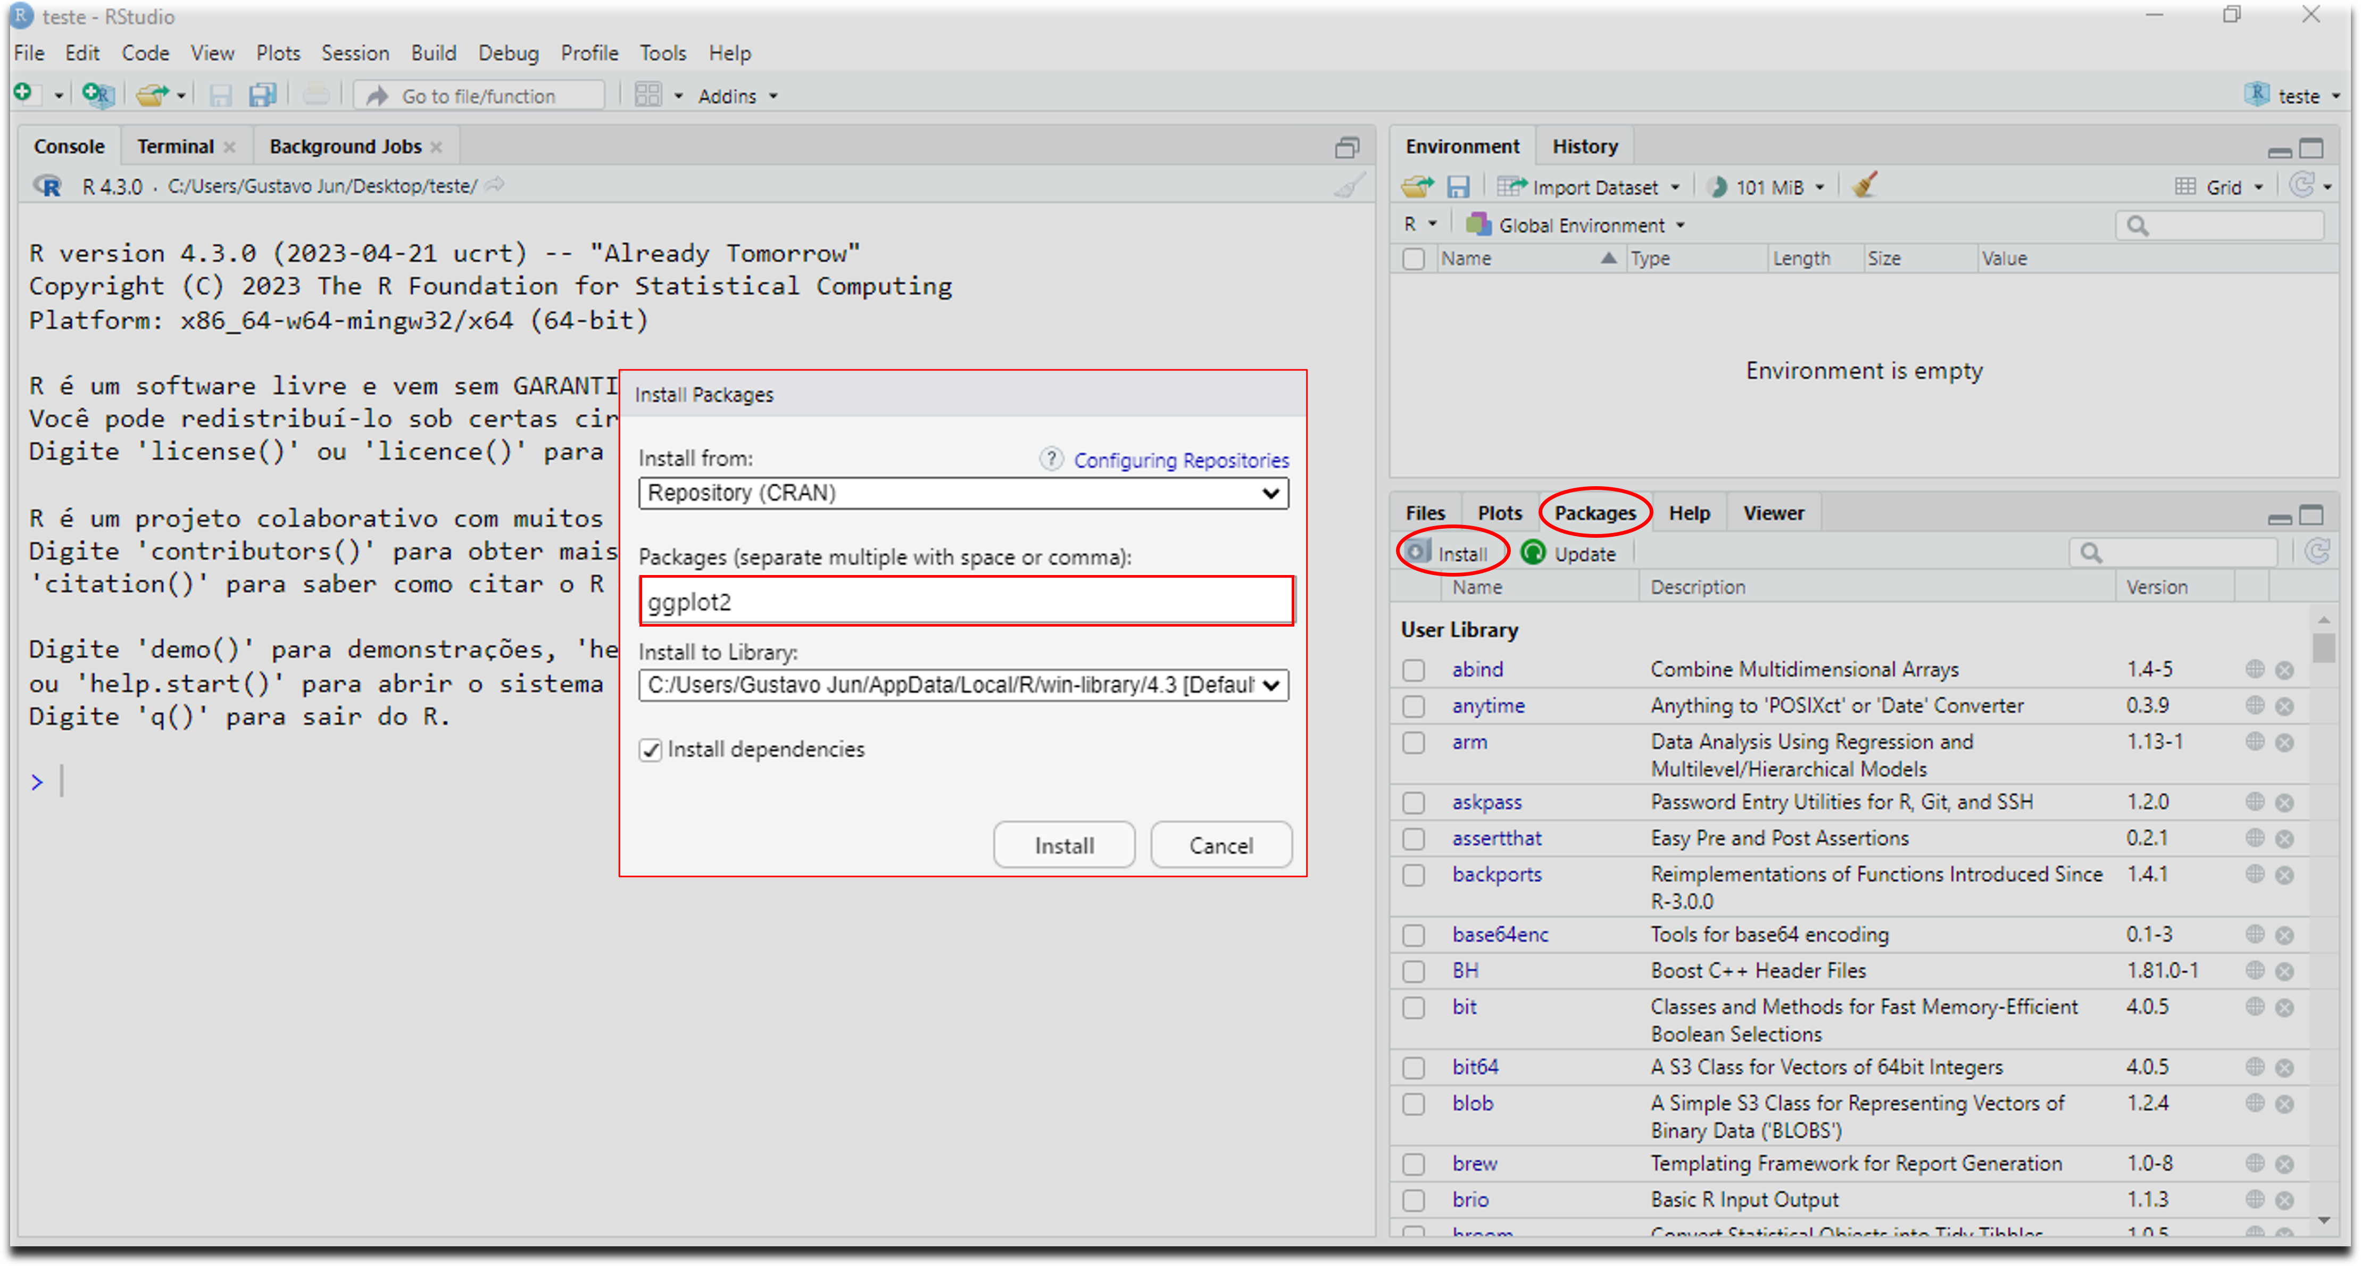Check the backports package checkbox

(1414, 876)
